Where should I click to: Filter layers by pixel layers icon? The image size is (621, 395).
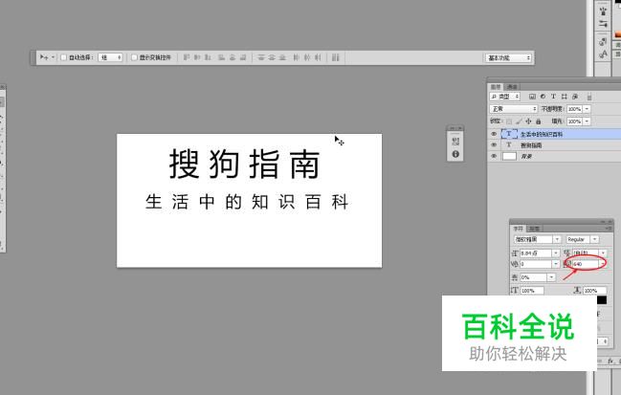[532, 97]
